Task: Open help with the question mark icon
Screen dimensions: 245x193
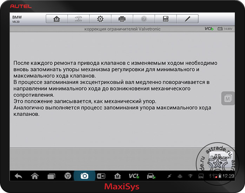Action: pyautogui.click(x=144, y=19)
